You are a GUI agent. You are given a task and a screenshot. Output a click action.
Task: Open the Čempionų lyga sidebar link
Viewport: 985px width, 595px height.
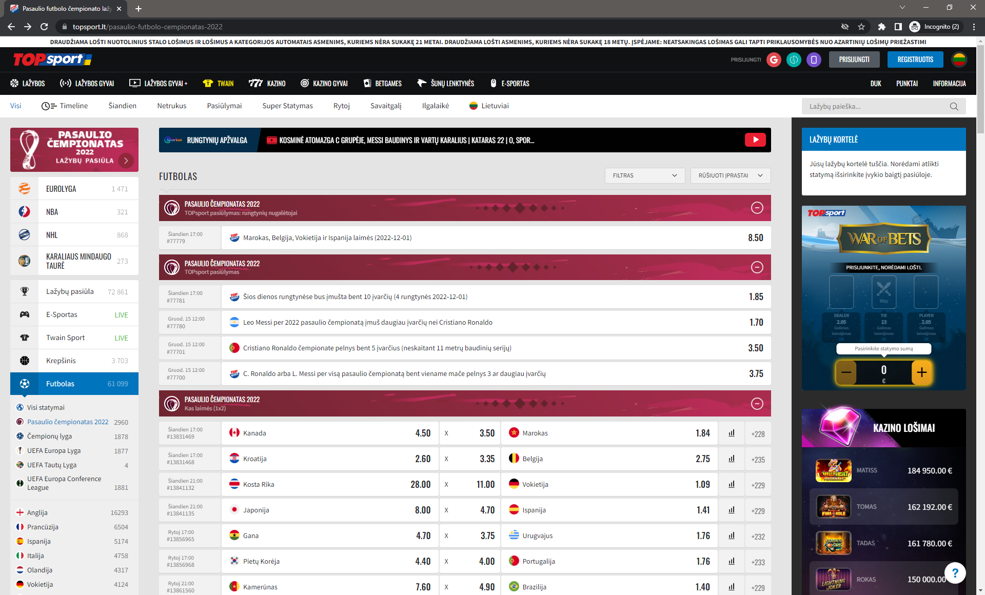49,436
